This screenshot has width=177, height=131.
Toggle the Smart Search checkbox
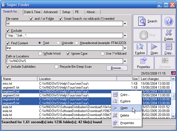[61, 19]
